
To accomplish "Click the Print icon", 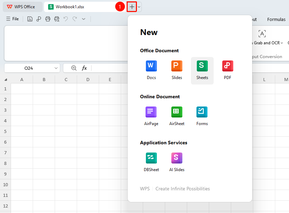I will tap(48, 19).
